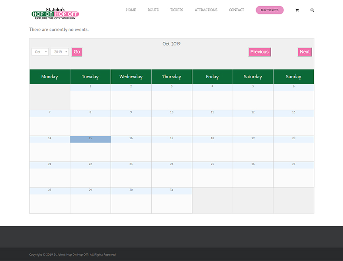Click the October 31 calendar cell

[172, 200]
